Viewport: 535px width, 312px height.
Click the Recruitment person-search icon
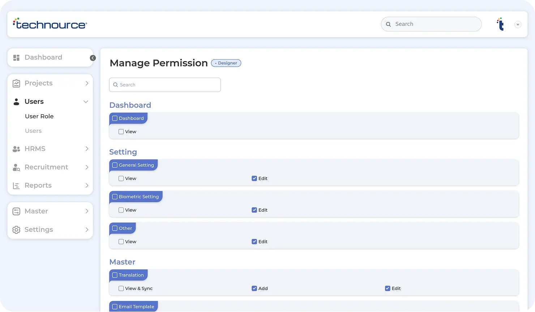click(16, 167)
